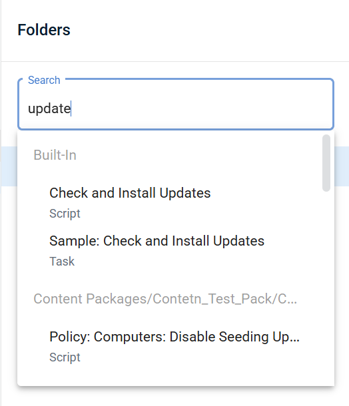Place cursor in the typed "update" text
The height and width of the screenshot is (406, 349).
point(49,108)
